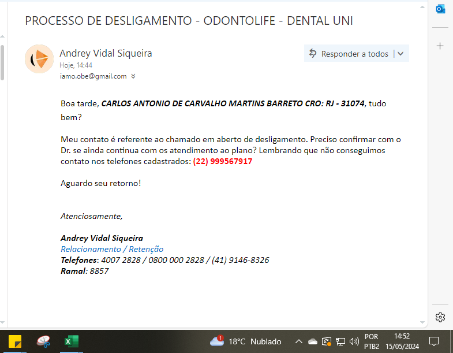
Task: Open Excel from the taskbar
Action: click(x=72, y=341)
